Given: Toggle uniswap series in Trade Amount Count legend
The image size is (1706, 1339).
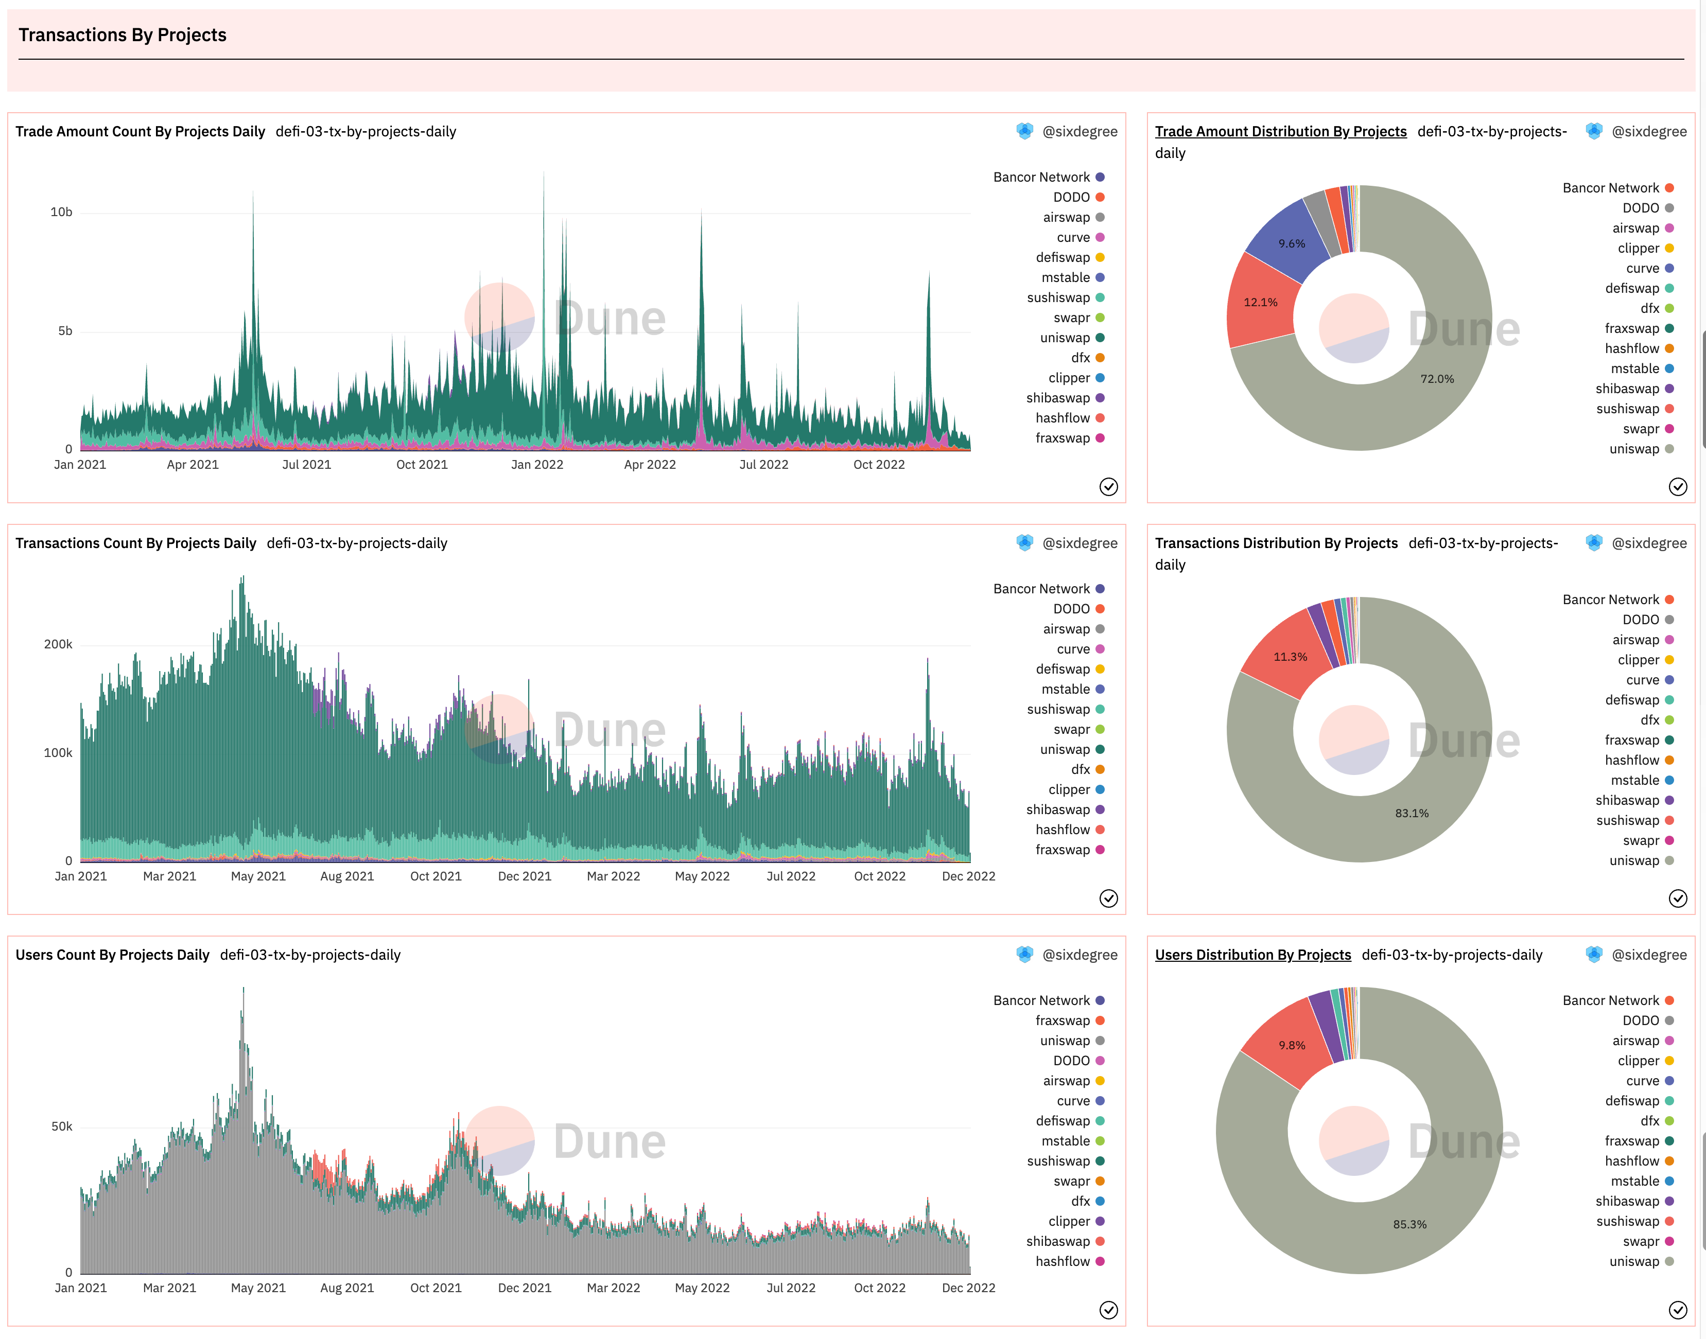Looking at the screenshot, I should [x=1072, y=338].
